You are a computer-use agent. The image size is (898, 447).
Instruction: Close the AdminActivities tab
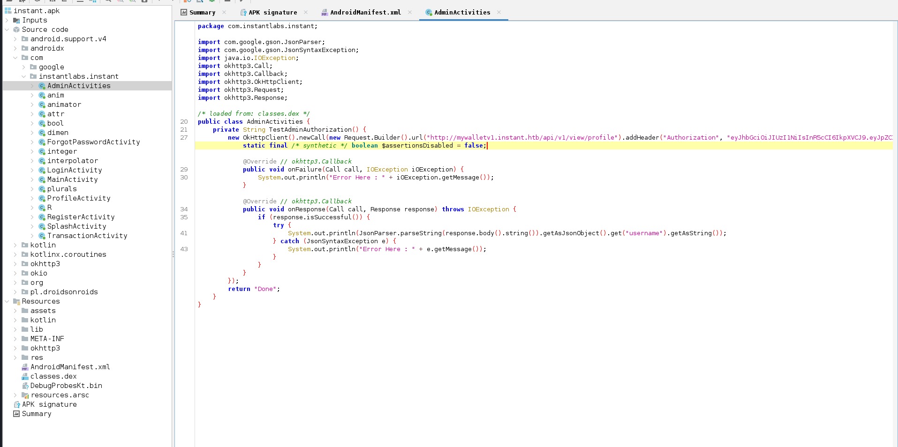tap(499, 13)
